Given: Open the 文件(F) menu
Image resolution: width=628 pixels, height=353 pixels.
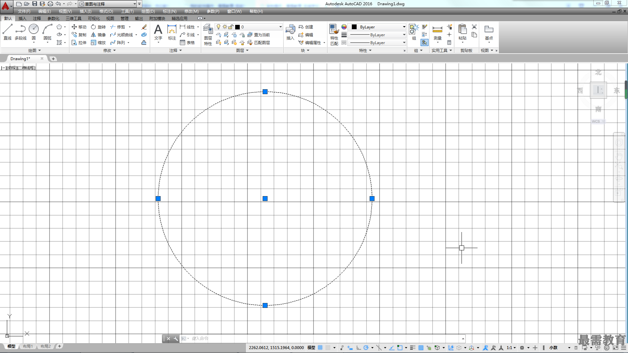Looking at the screenshot, I should point(24,11).
